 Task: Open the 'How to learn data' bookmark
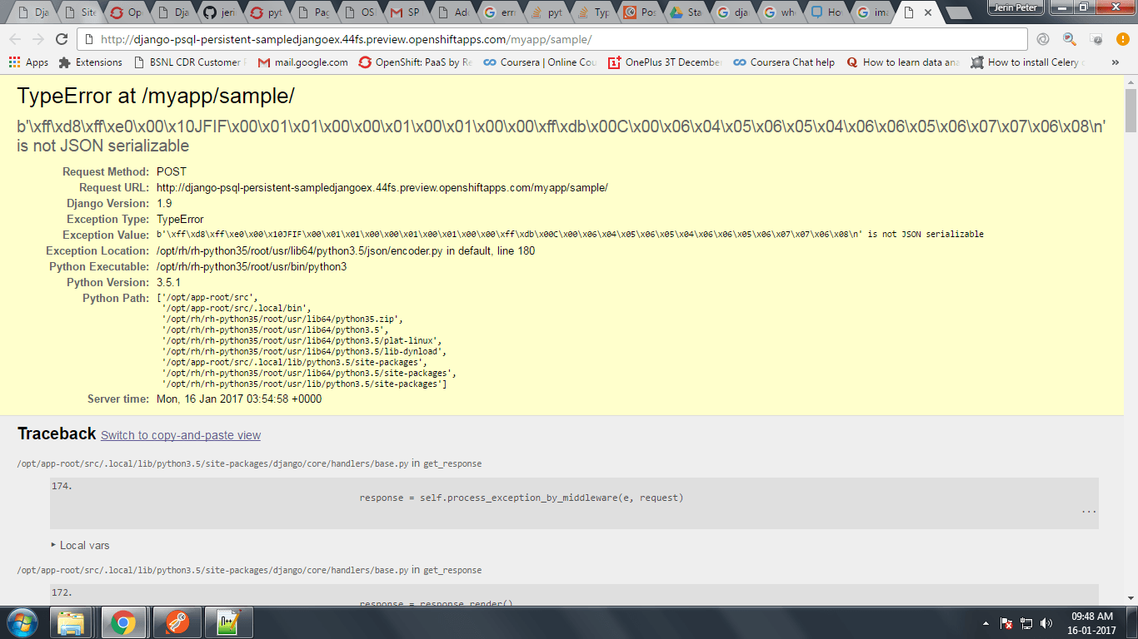[903, 62]
